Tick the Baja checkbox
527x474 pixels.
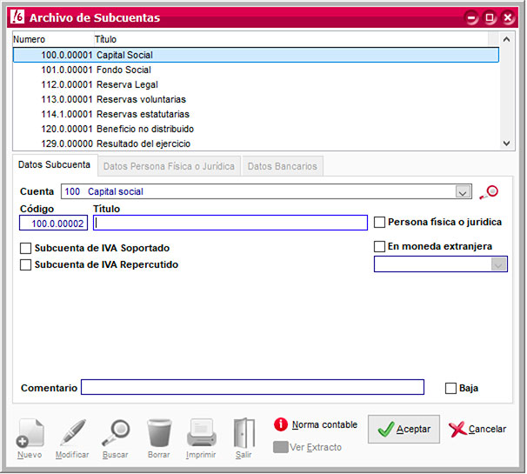[450, 389]
